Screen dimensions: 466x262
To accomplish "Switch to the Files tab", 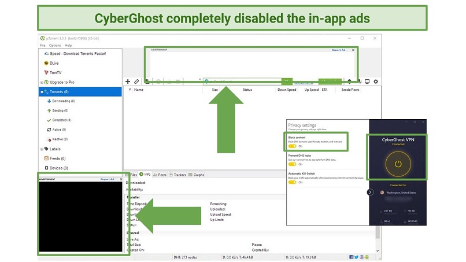I will pos(133,175).
